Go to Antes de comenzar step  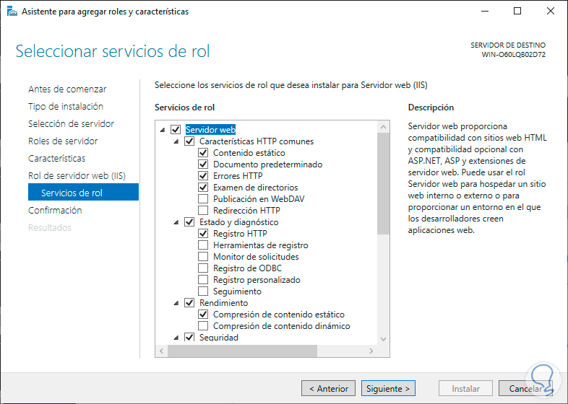click(x=67, y=89)
